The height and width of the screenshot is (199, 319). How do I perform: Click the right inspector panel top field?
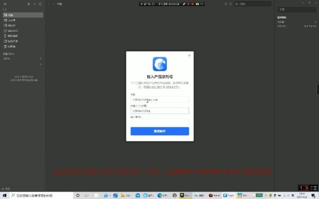tap(297, 9)
